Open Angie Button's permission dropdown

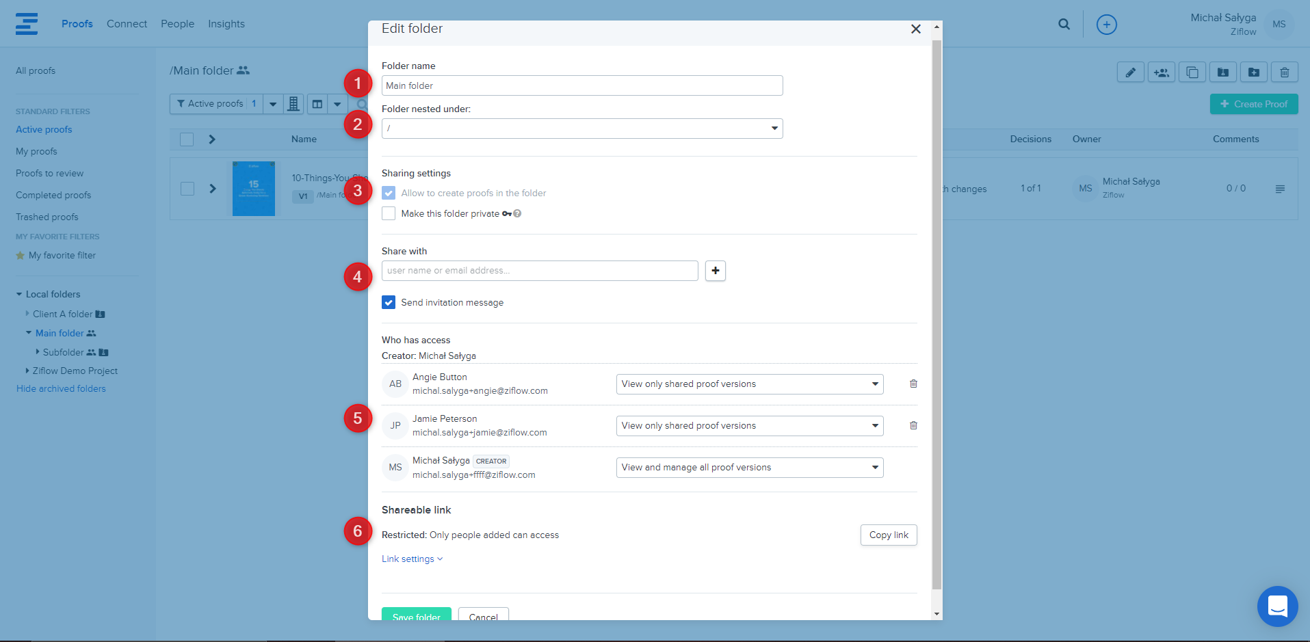(x=749, y=384)
